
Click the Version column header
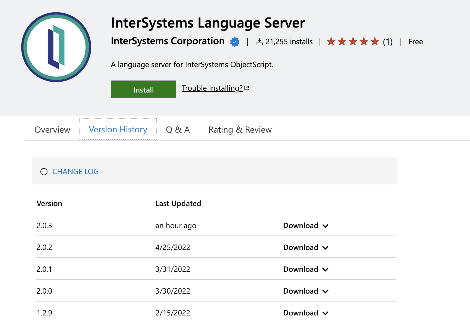[49, 203]
